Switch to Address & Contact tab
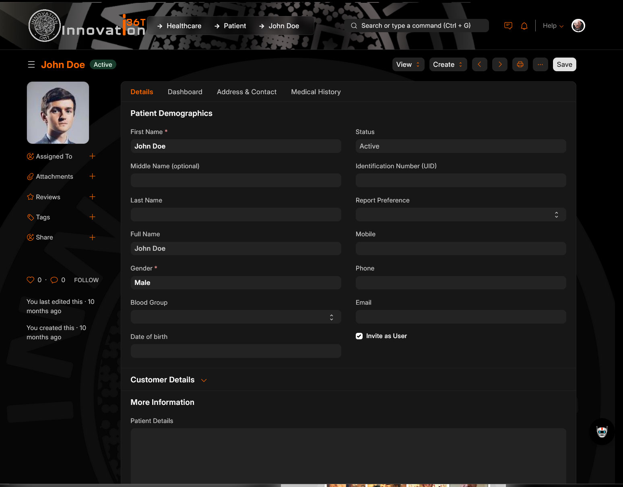 click(246, 92)
